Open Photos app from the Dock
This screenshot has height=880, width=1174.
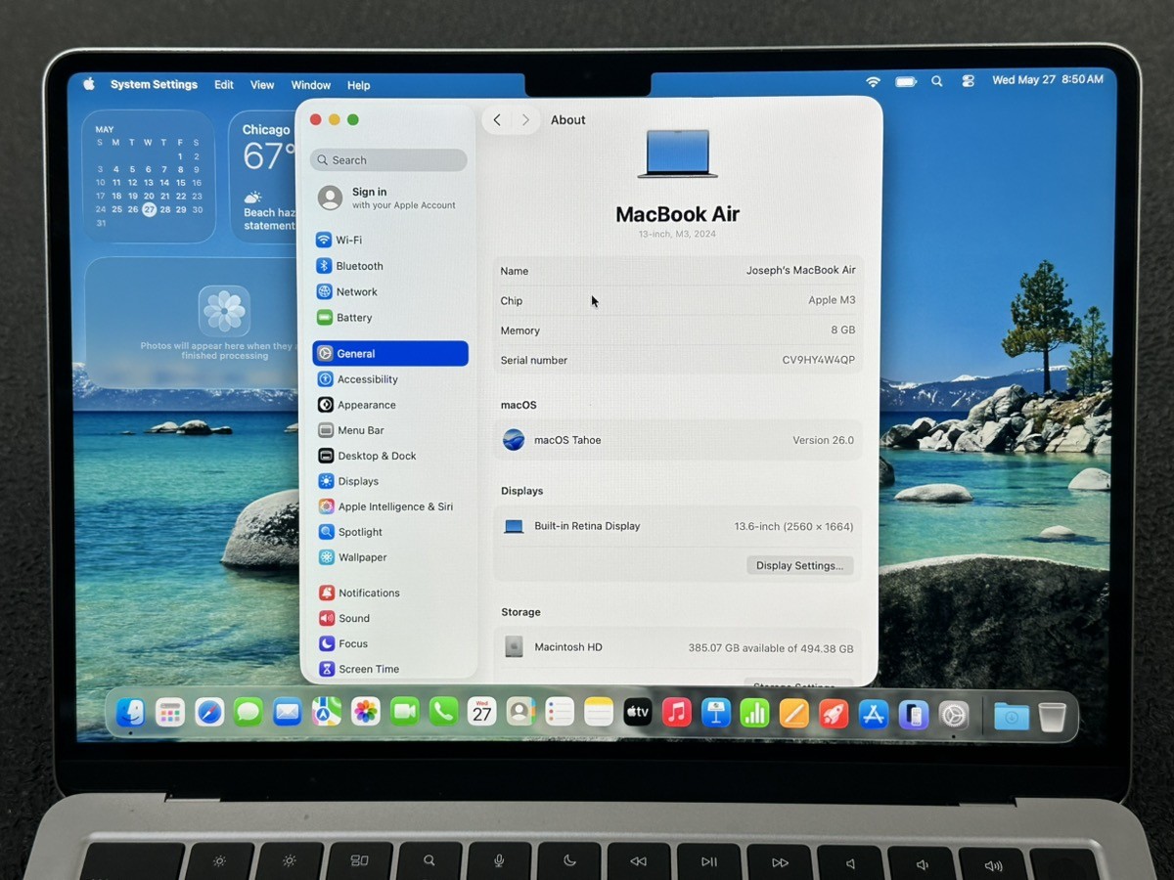click(366, 713)
